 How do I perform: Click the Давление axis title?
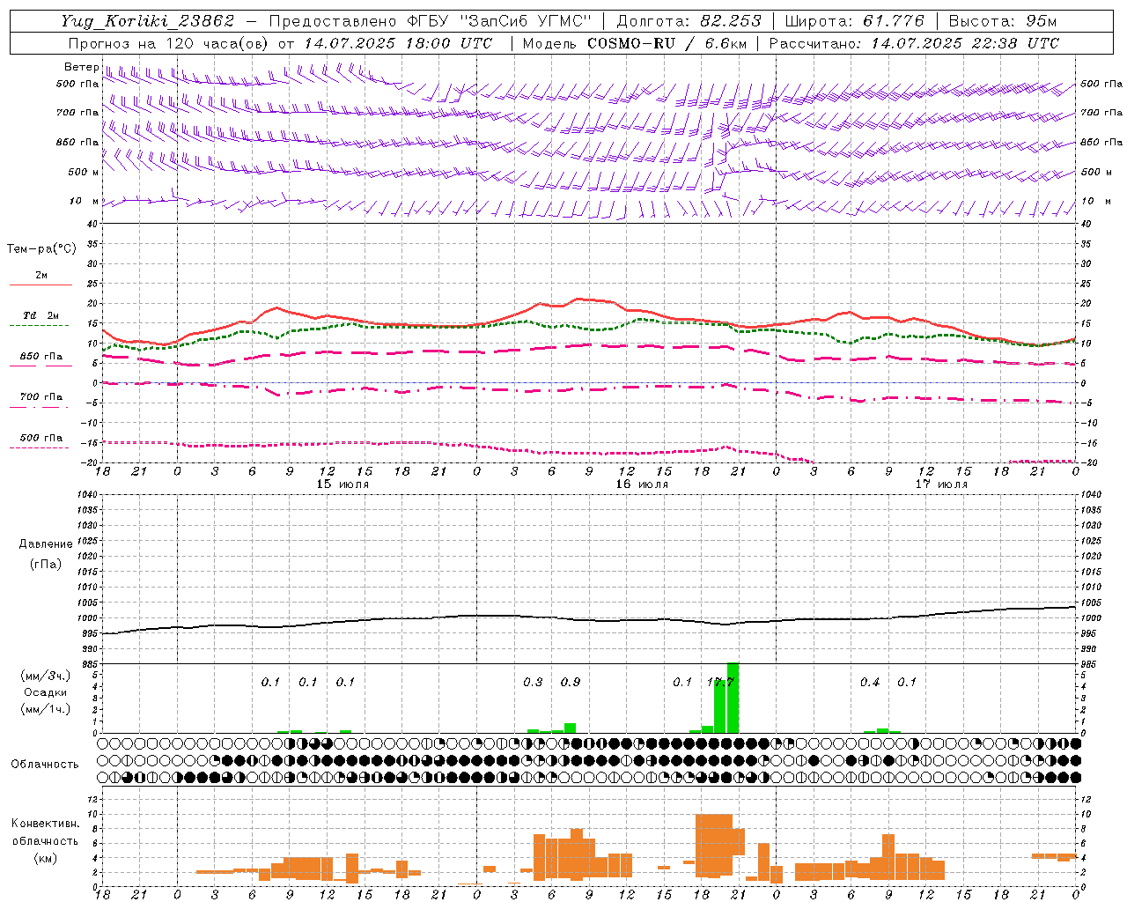tap(46, 544)
